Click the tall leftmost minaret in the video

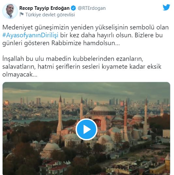coord(60,115)
